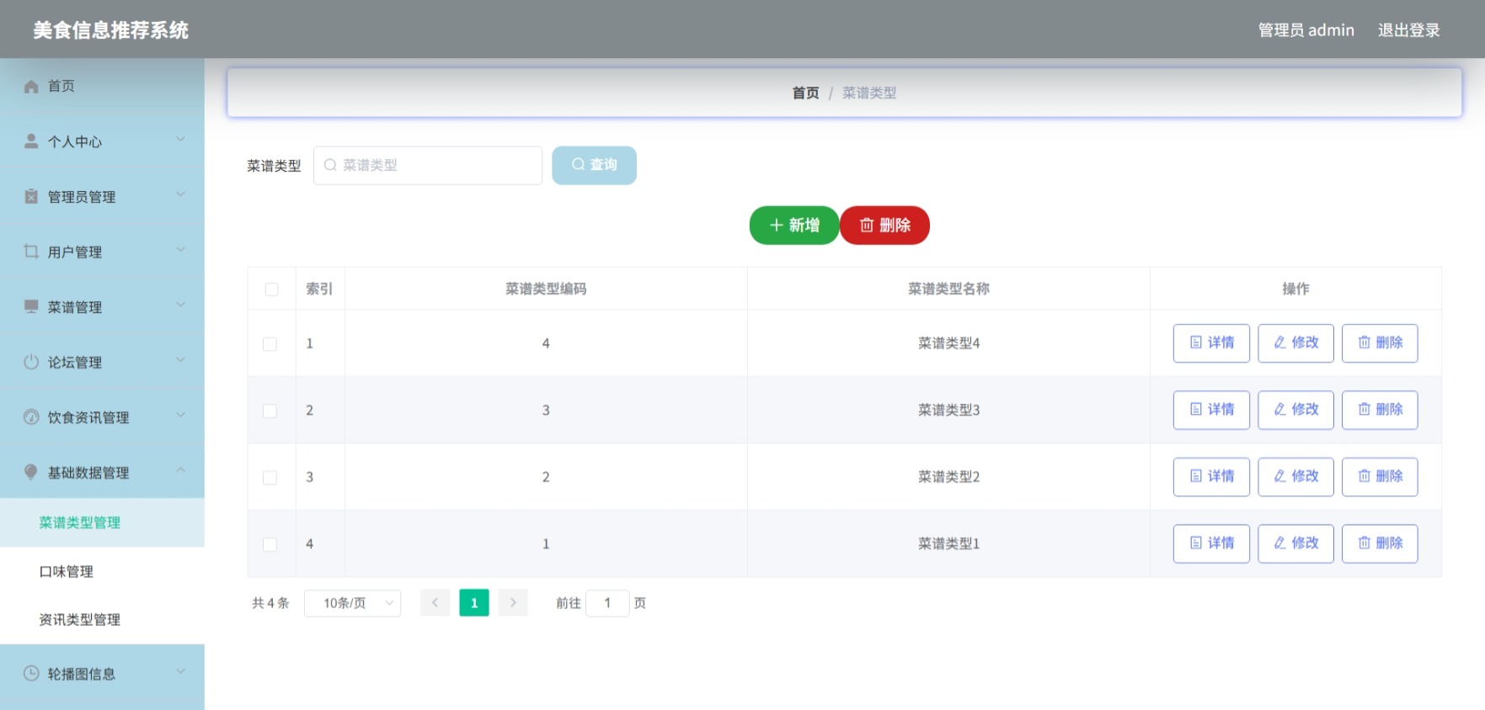Check the row checkbox for 菜谱类型3
1485x710 pixels.
tap(270, 411)
